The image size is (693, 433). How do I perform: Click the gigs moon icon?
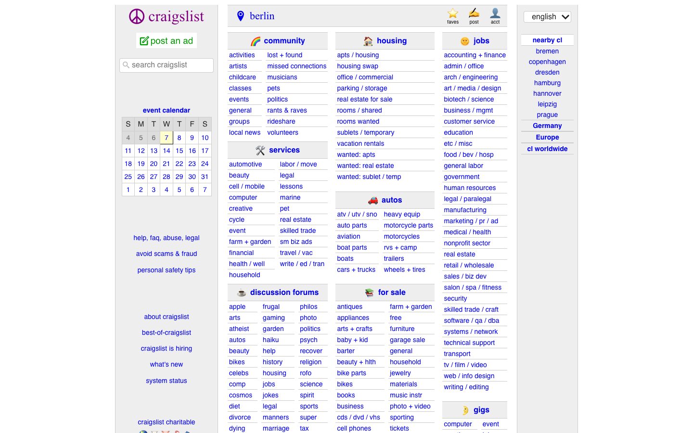pyautogui.click(x=465, y=410)
